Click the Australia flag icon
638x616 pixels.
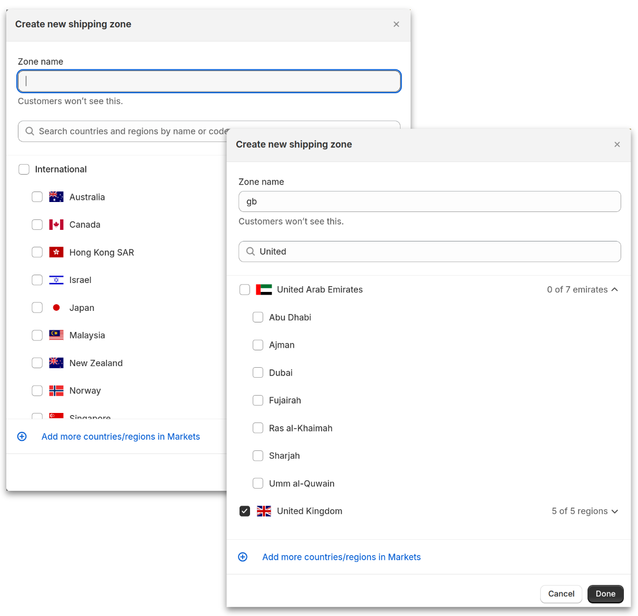click(56, 197)
